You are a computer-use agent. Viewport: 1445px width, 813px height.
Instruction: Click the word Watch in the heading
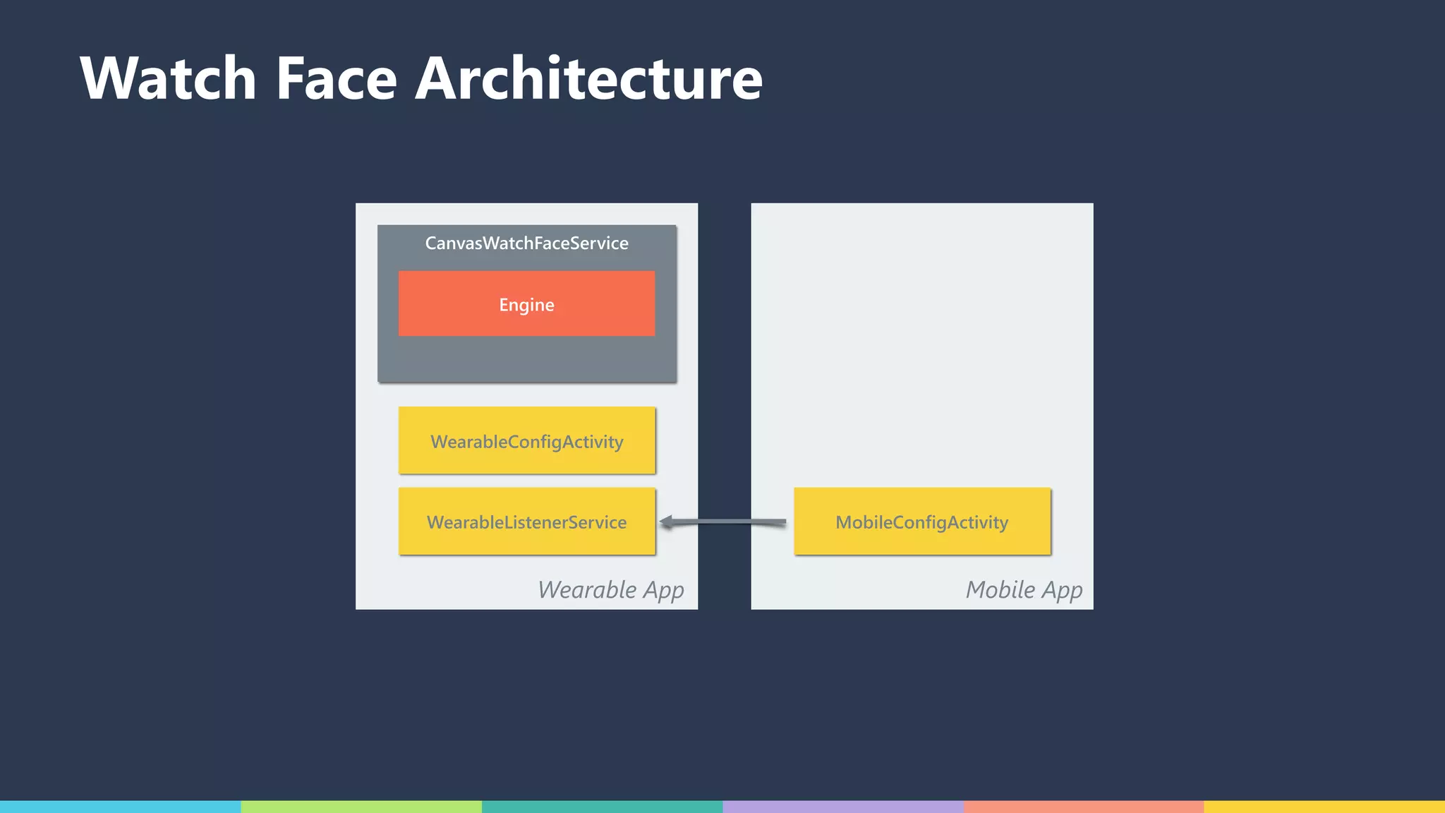click(x=168, y=78)
